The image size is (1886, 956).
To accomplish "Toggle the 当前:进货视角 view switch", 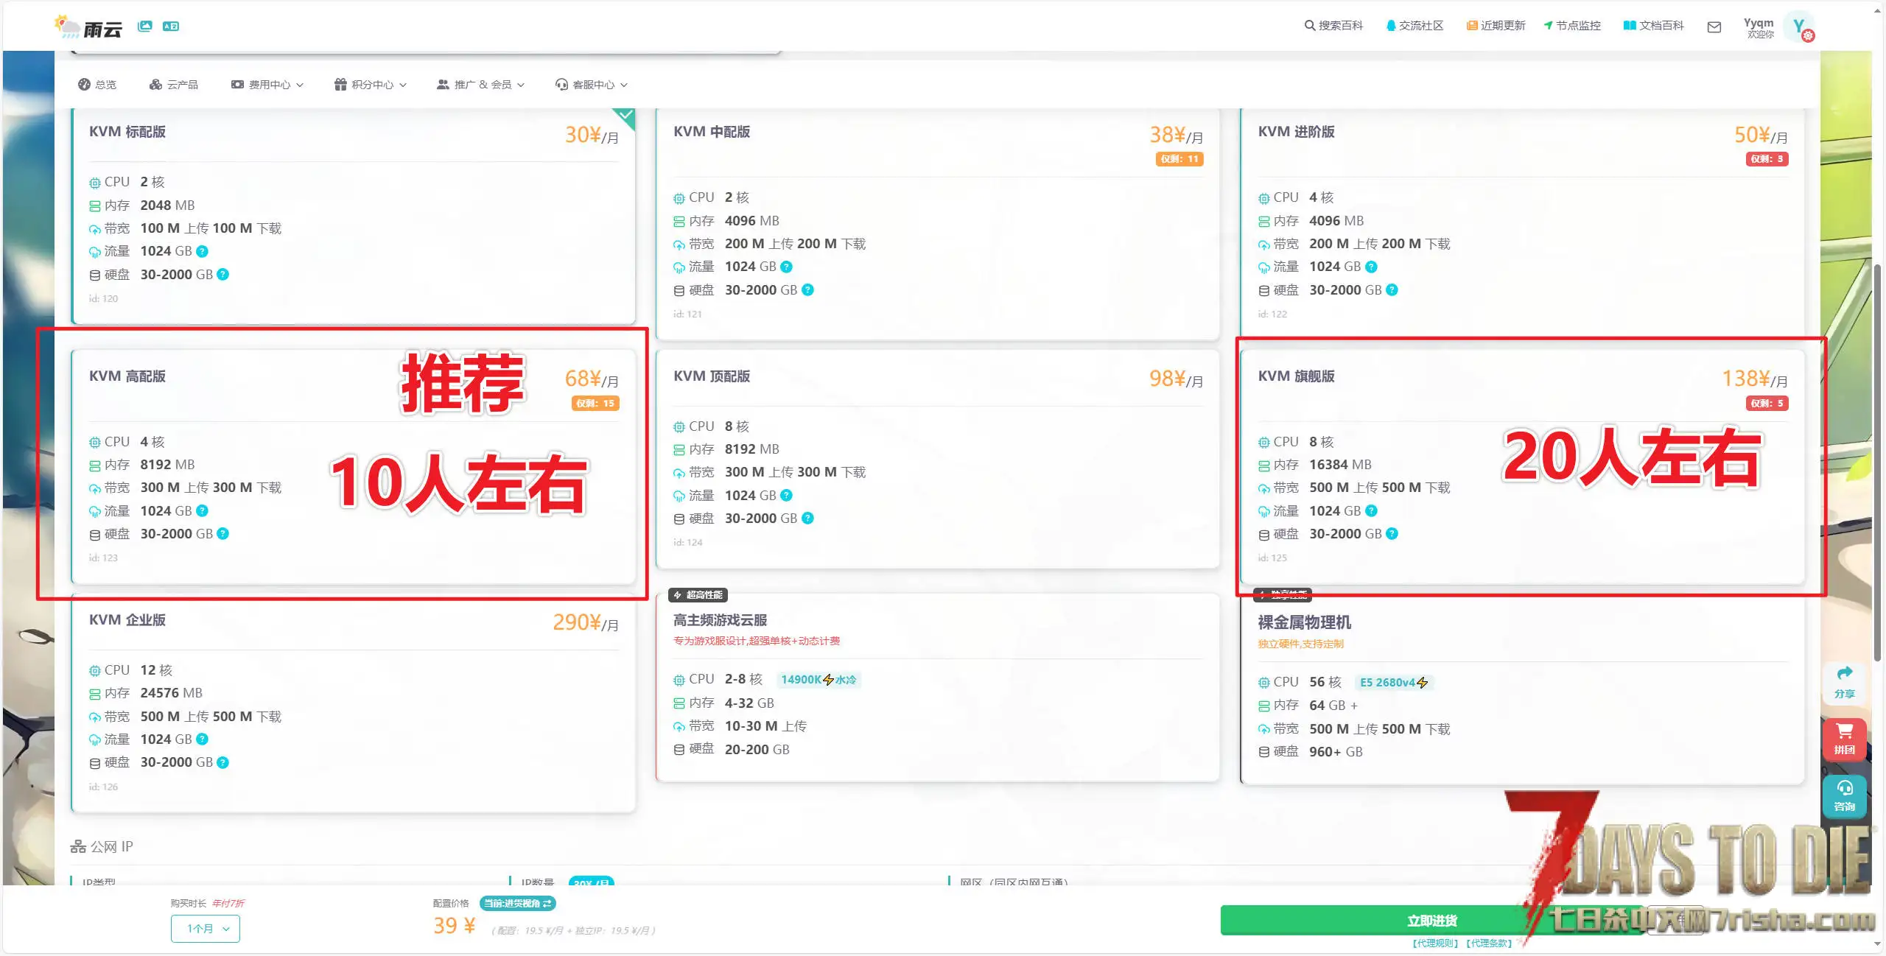I will (517, 903).
